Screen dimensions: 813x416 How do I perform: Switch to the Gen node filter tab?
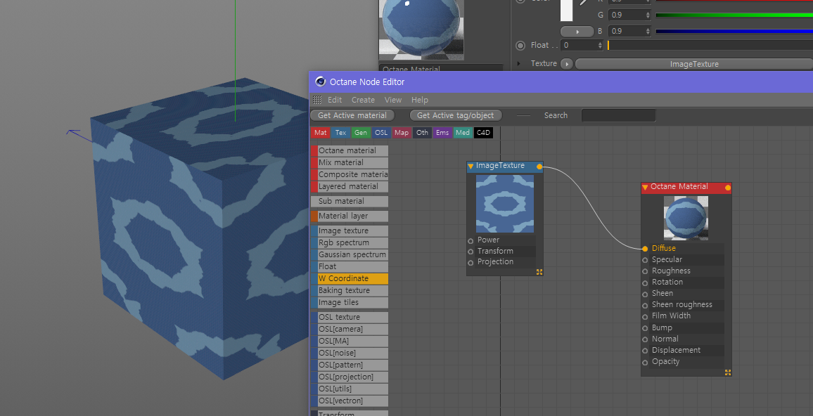point(361,133)
